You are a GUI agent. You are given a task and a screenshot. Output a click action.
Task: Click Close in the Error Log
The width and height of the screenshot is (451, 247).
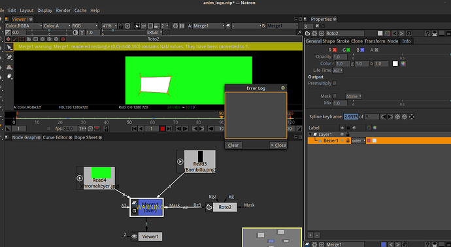click(x=278, y=145)
